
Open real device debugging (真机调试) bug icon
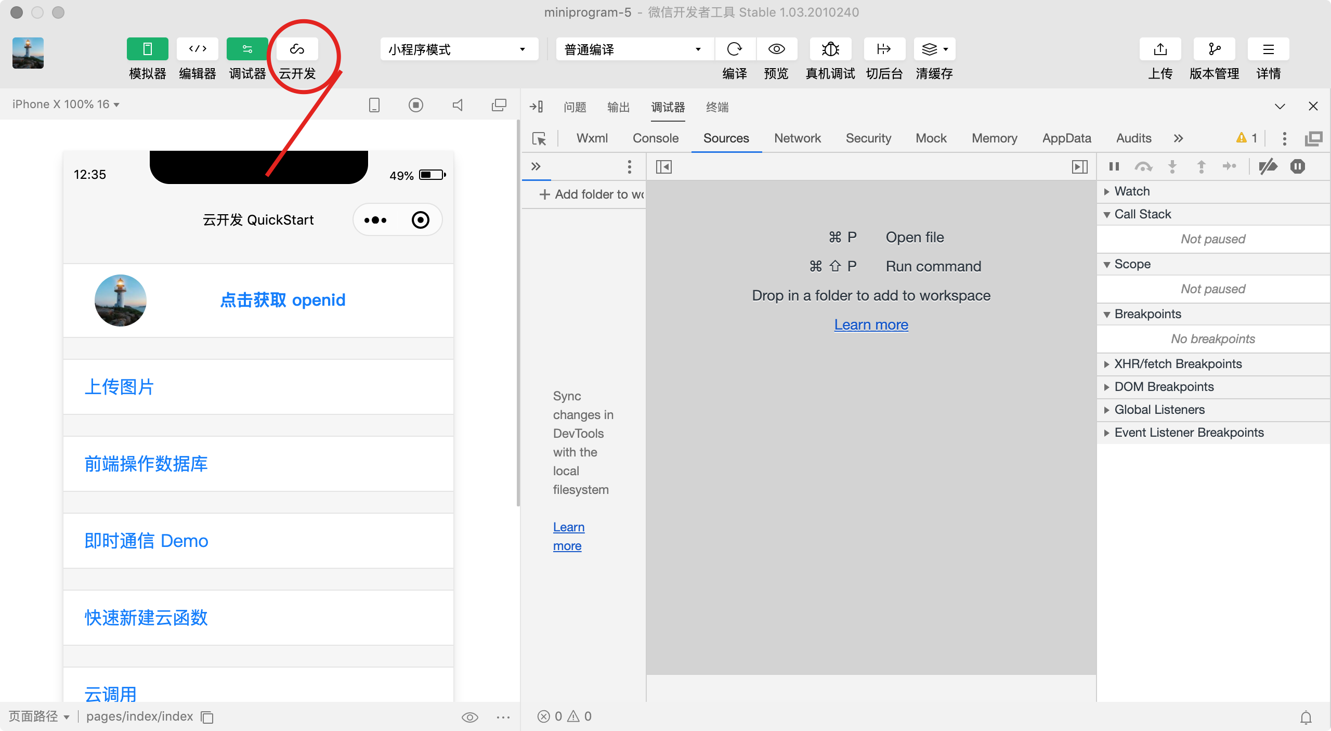click(830, 49)
